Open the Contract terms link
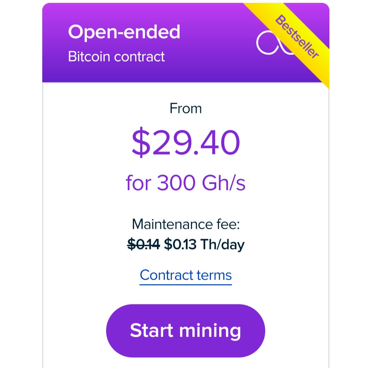This screenshot has height=368, width=371. (185, 275)
